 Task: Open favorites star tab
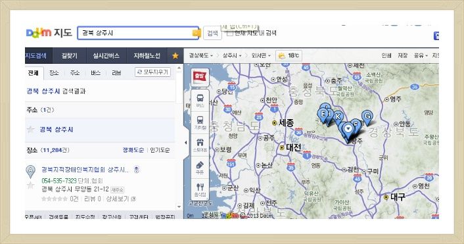175,56
